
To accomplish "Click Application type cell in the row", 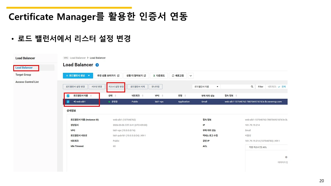I will pyautogui.click(x=184, y=102).
